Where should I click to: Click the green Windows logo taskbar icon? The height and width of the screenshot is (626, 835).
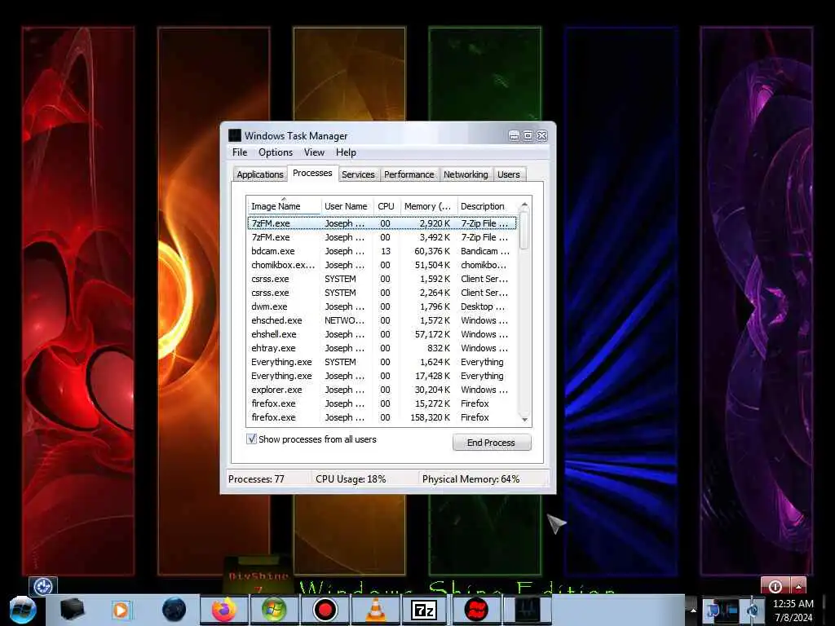[274, 610]
